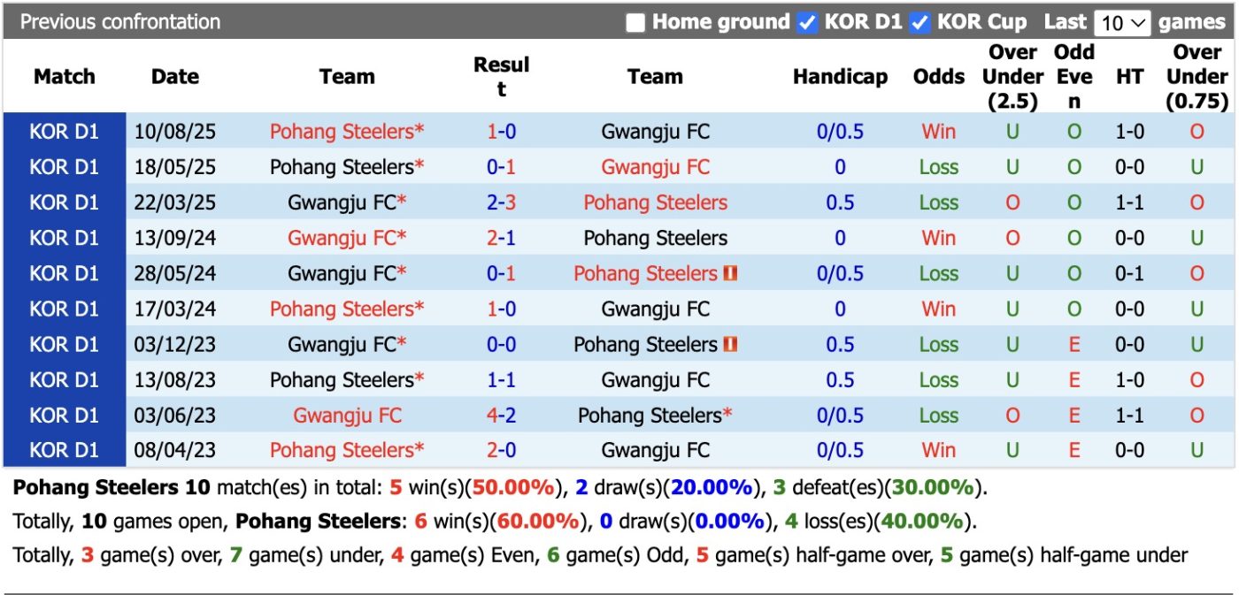Click the Date column header

[x=174, y=77]
